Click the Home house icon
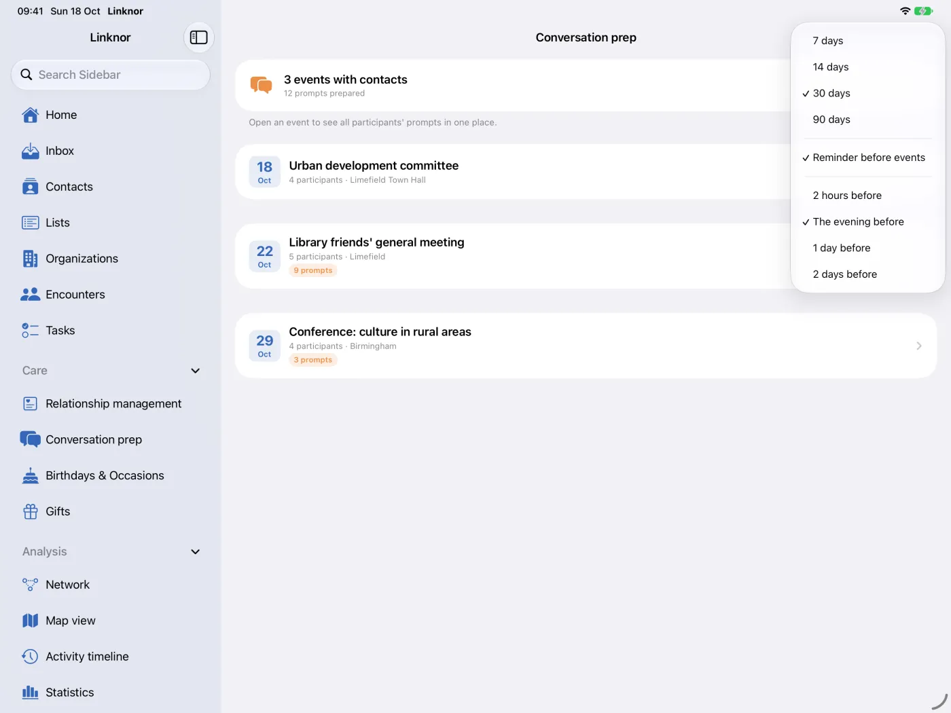Viewport: 951px width, 713px height. [31, 115]
